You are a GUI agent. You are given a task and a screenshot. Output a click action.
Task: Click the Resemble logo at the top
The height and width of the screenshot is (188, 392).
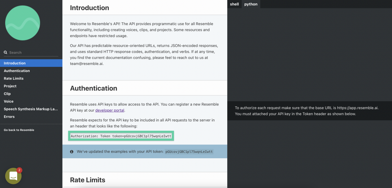(22, 23)
